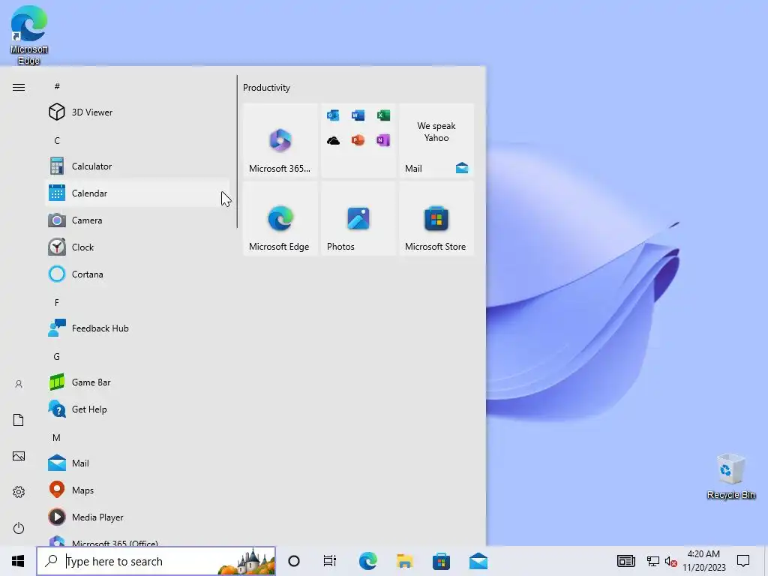Click the network tray icon
Image resolution: width=768 pixels, height=576 pixels.
pyautogui.click(x=653, y=561)
